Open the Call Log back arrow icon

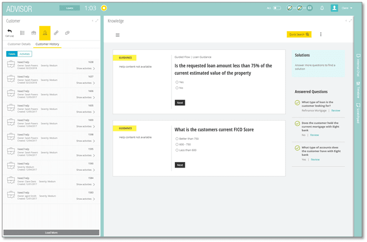tap(9, 33)
